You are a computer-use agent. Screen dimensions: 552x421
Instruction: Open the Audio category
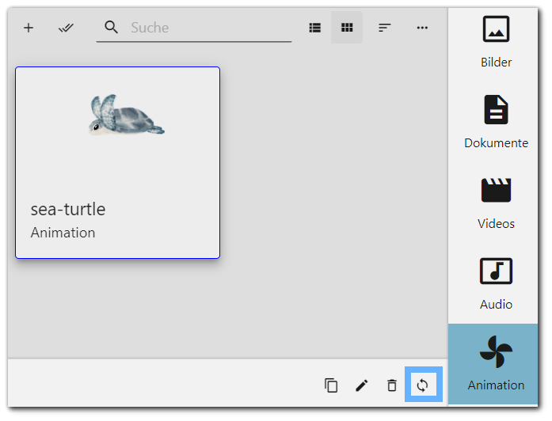pos(496,283)
